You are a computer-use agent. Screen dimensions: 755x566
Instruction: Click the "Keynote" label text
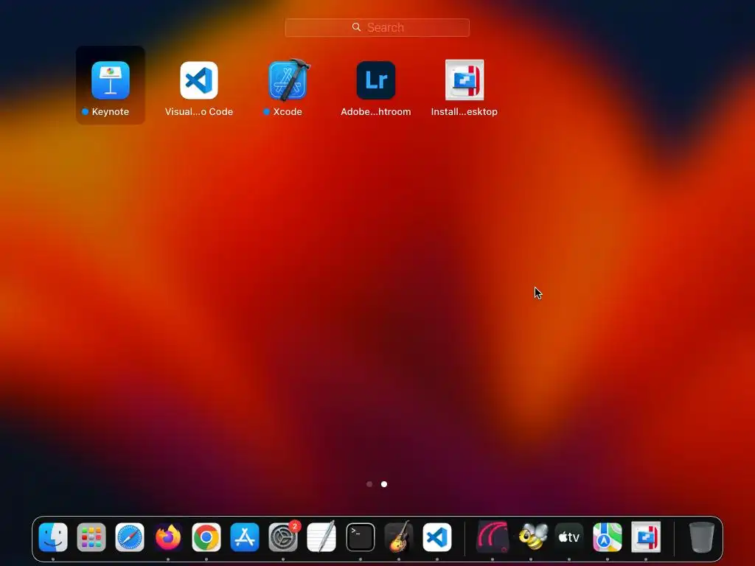point(111,112)
